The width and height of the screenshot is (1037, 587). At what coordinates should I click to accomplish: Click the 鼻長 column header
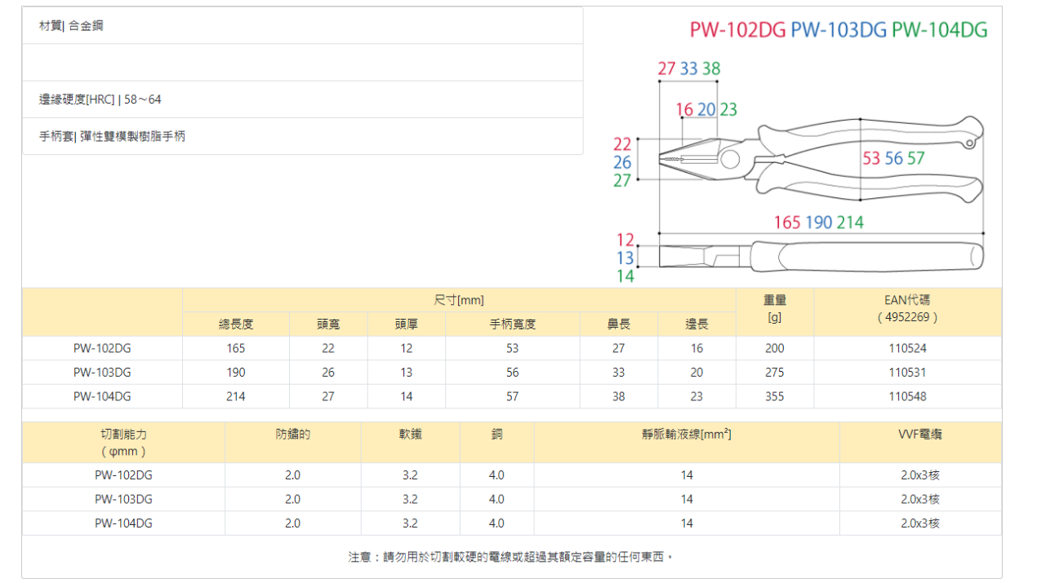tap(618, 324)
